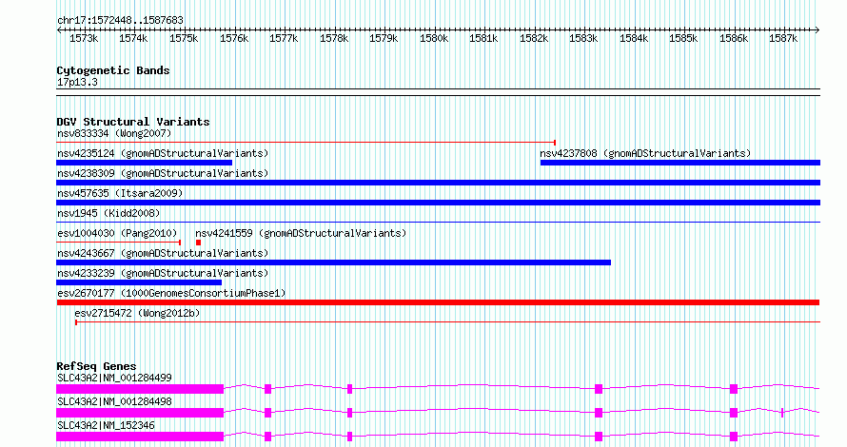Click the 1587k ruler tick label

pos(783,38)
